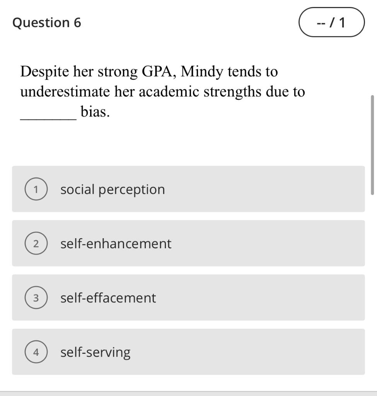This screenshot has height=396, width=377.
Task: Click the 'self-effacement' answer row
Action: tap(188, 298)
